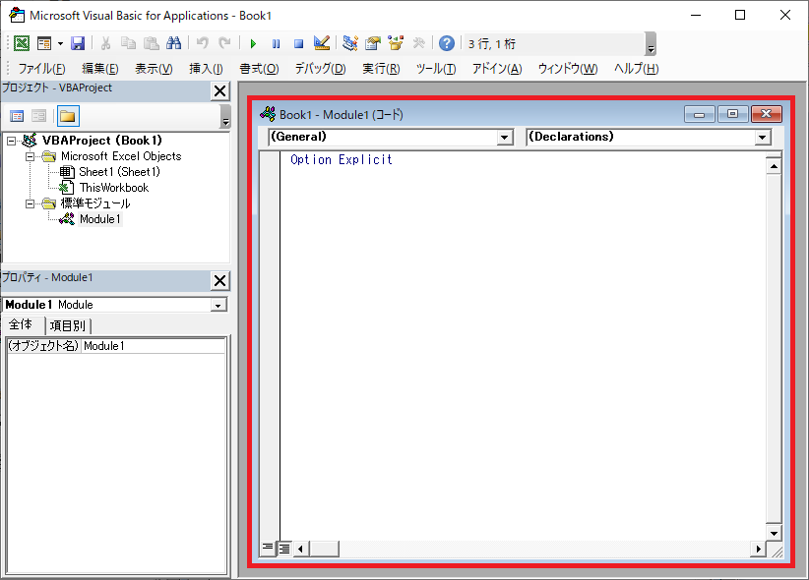Open Project Explorer toolbar icon
This screenshot has width=809, height=580.
coord(350,43)
